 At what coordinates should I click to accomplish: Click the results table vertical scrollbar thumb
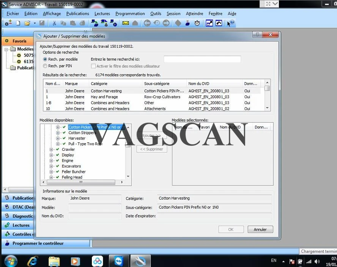coord(267,88)
